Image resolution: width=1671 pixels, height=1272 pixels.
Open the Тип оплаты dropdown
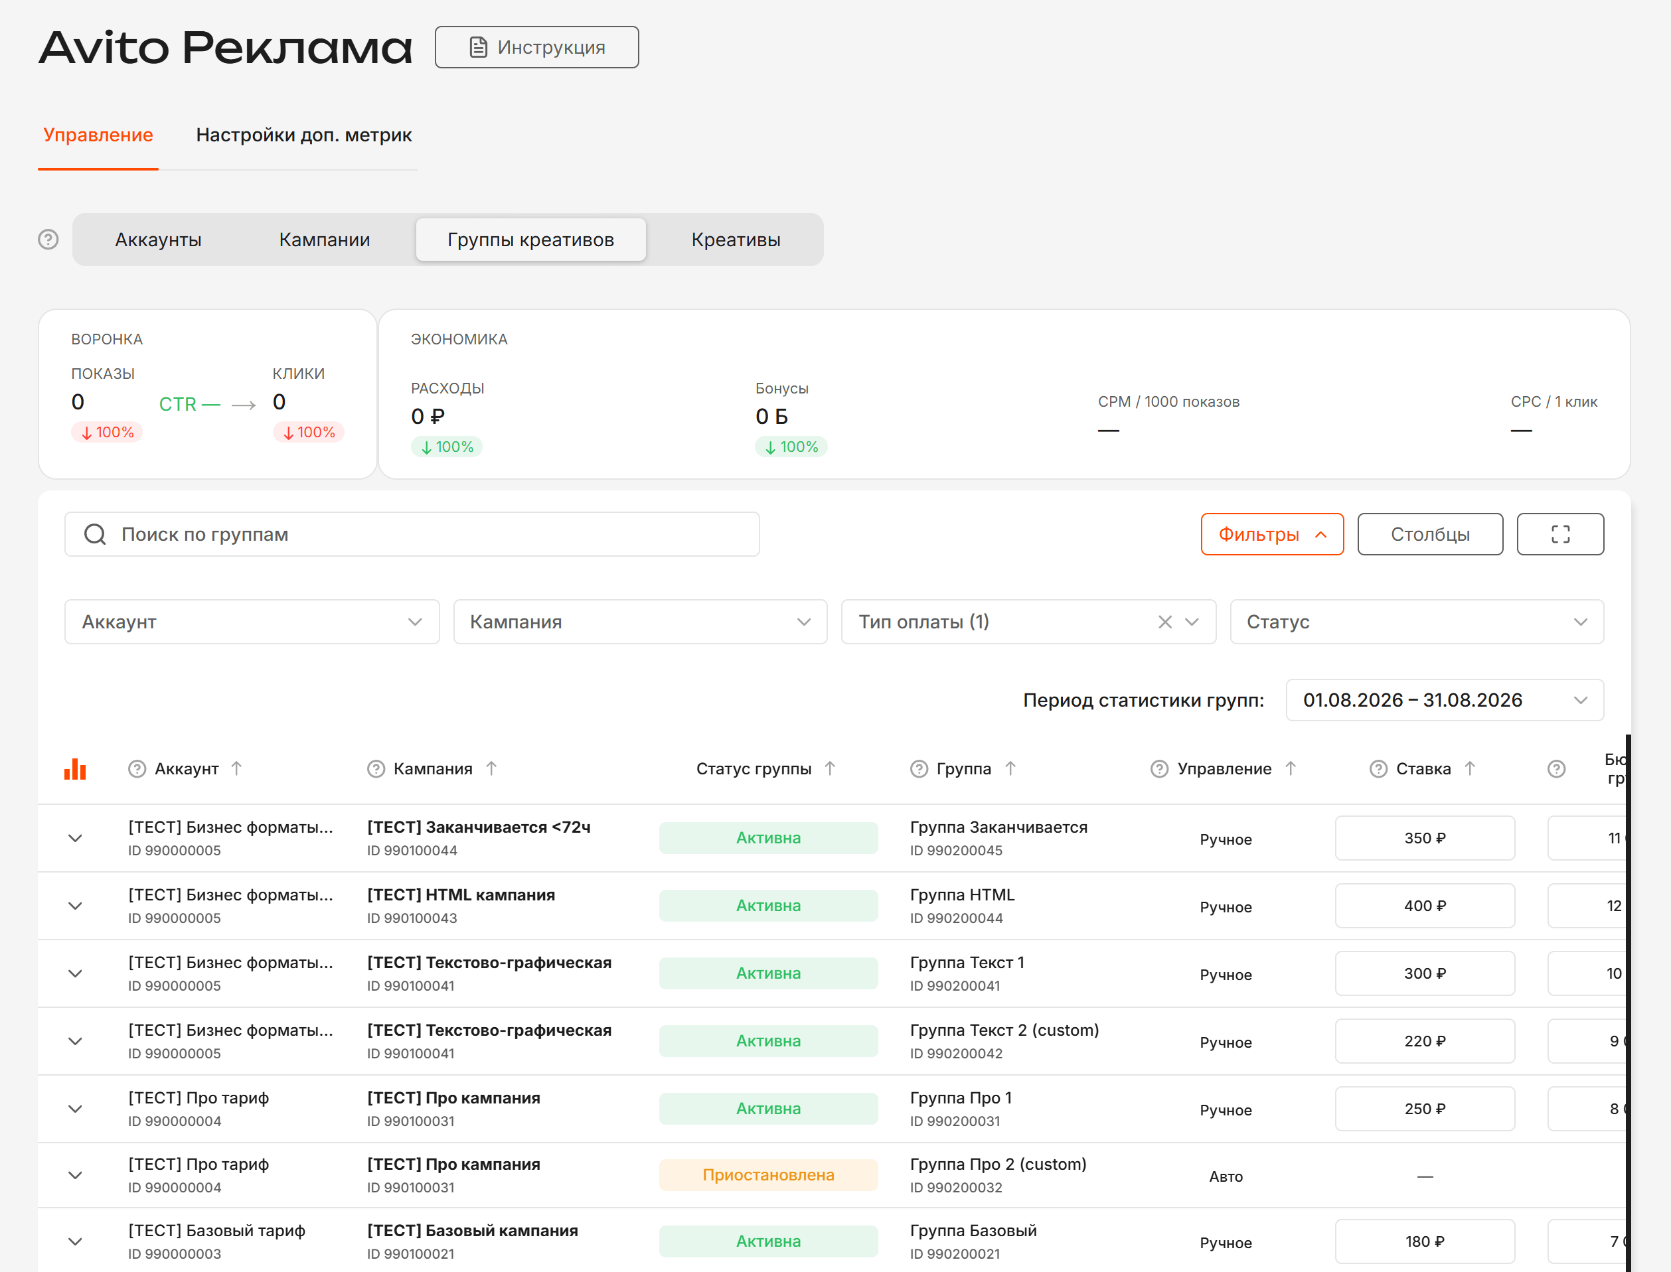point(1028,622)
